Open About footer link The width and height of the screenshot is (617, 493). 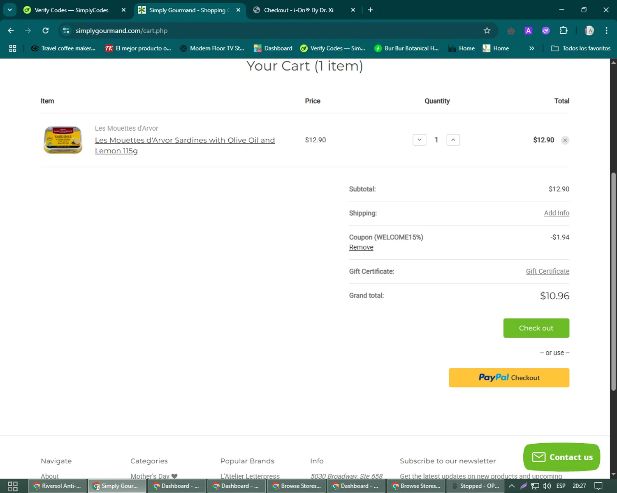pyautogui.click(x=50, y=476)
